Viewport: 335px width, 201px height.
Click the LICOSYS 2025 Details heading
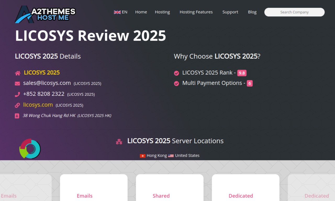48,56
